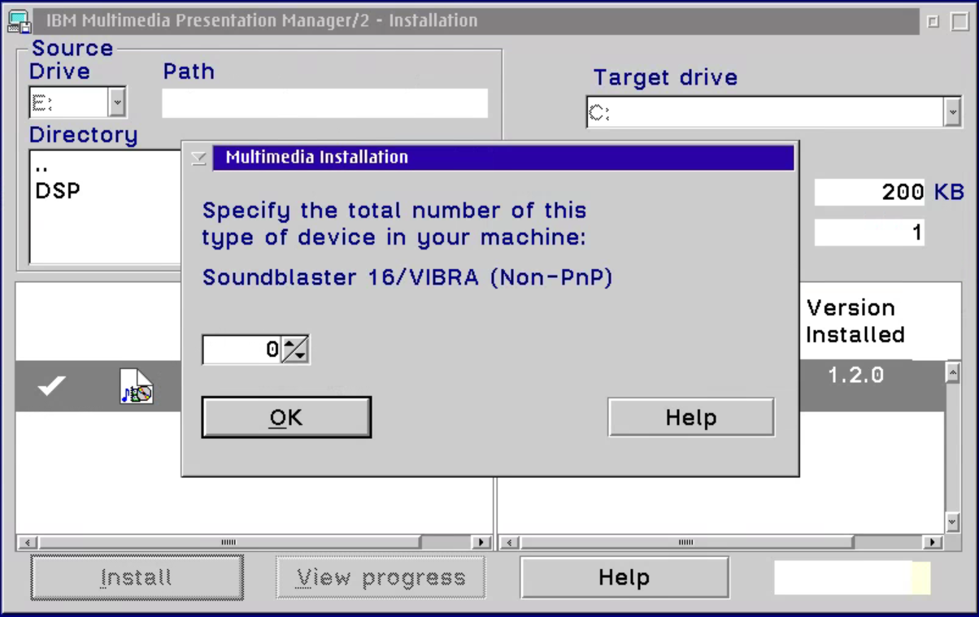Click the Multimedia Installation title bar
The image size is (979, 617).
[503, 157]
